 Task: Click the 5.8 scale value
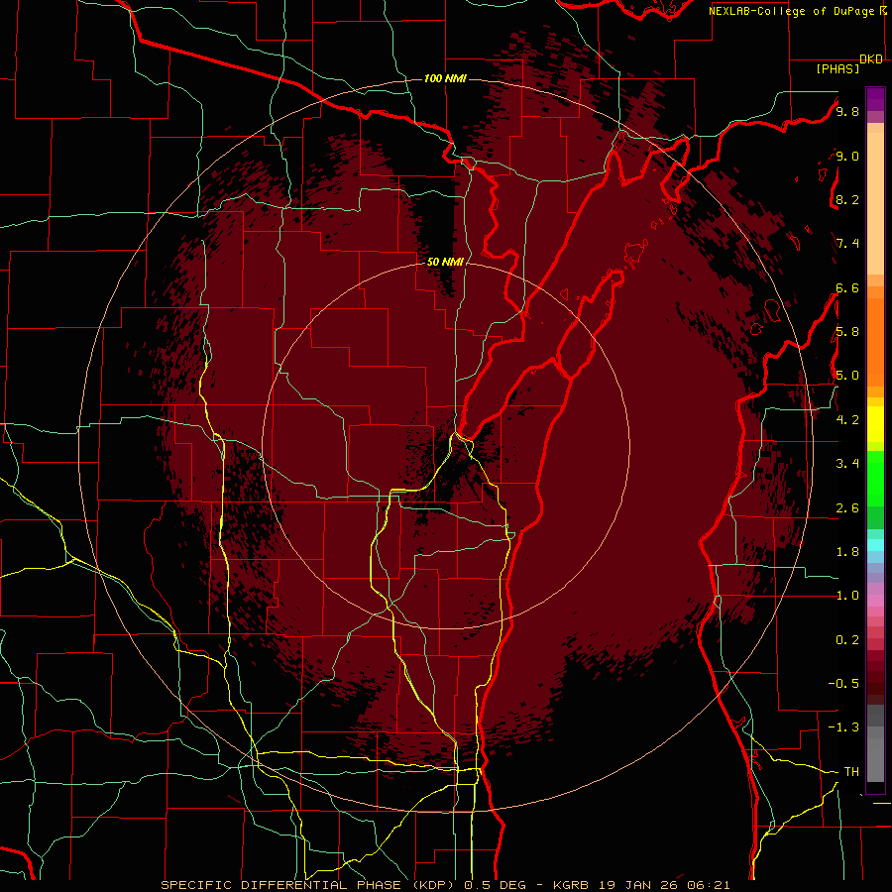(x=847, y=332)
